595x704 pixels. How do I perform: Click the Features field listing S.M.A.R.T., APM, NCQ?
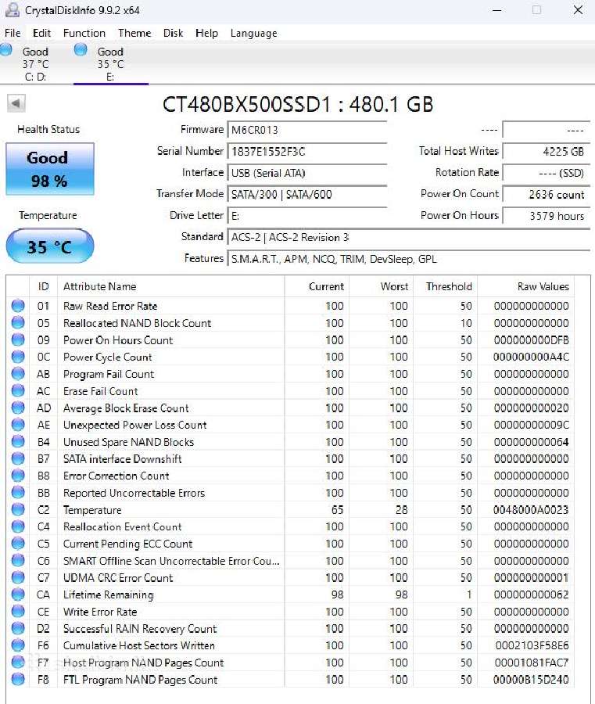click(409, 259)
